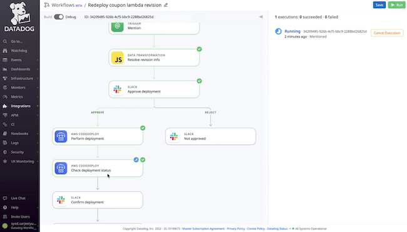This screenshot has width=407, height=232.
Task: Open the Go to search icon
Action: pos(5,41)
